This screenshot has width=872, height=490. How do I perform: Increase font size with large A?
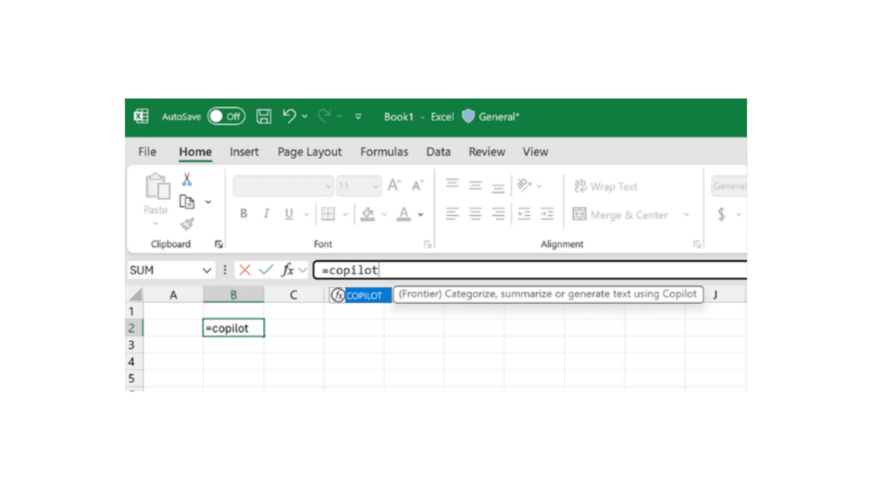(394, 185)
